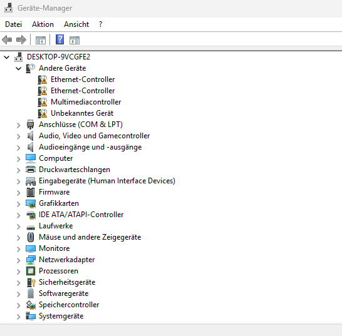Expand the Systemgeräte category

(x=19, y=317)
